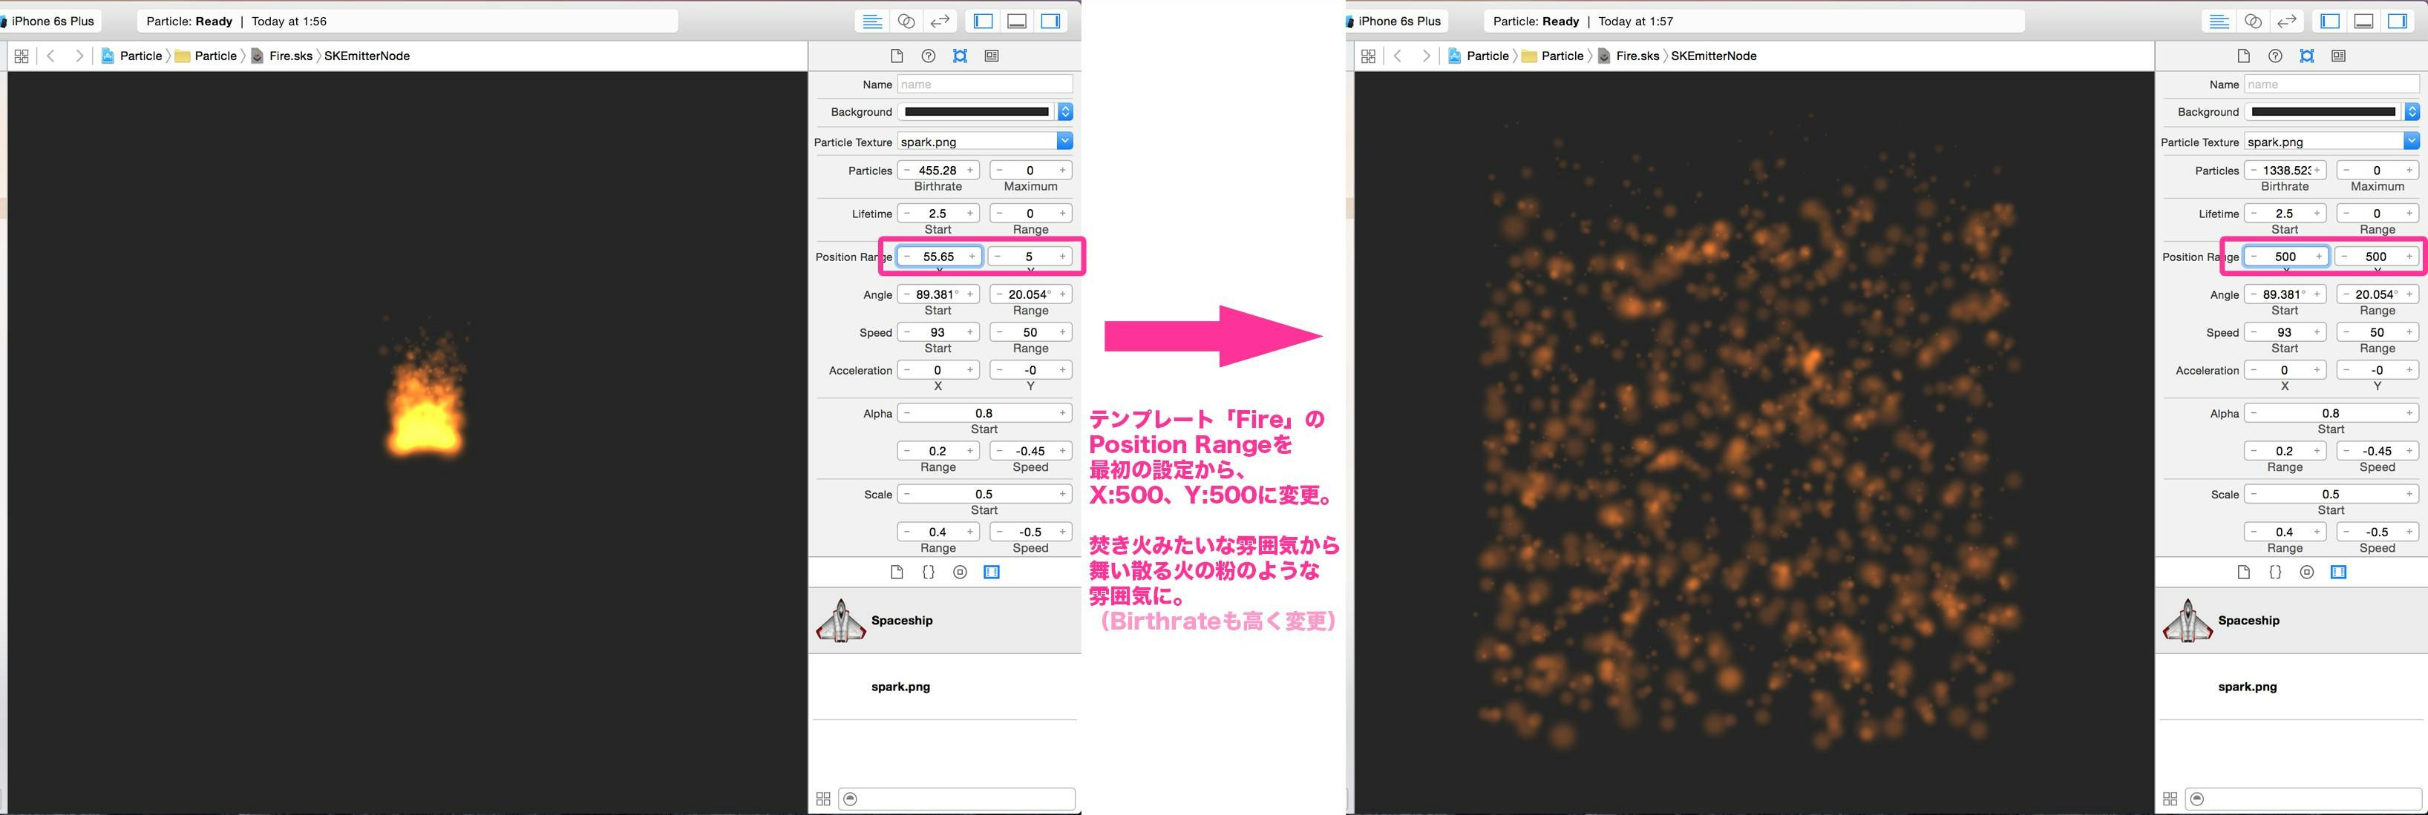Select Spaceship media item in the 1:56 window
Screen dimensions: 2428x815
944,620
